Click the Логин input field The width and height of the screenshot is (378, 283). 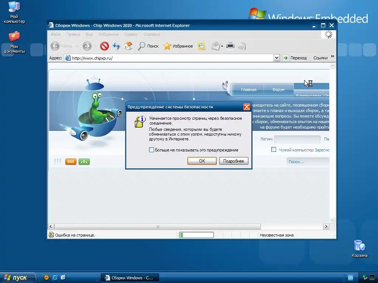(297, 139)
